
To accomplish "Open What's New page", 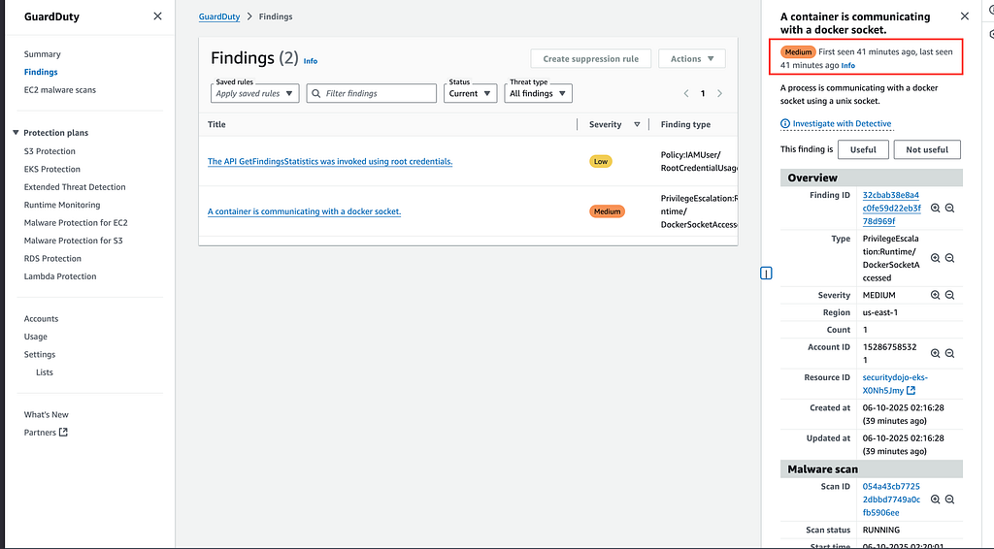I will pyautogui.click(x=47, y=415).
